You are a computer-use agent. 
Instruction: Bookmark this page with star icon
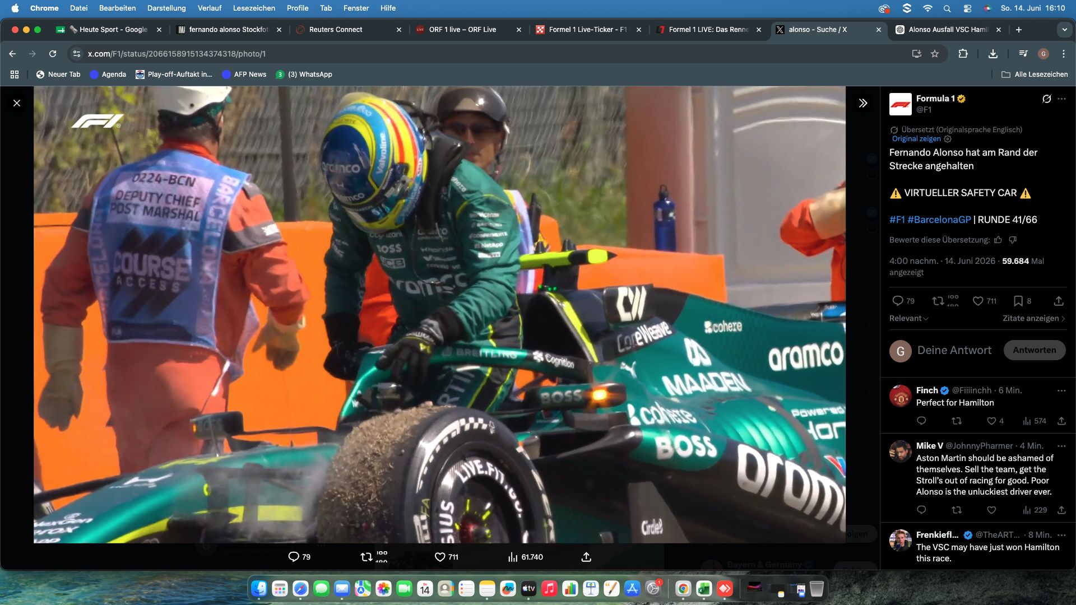(935, 54)
